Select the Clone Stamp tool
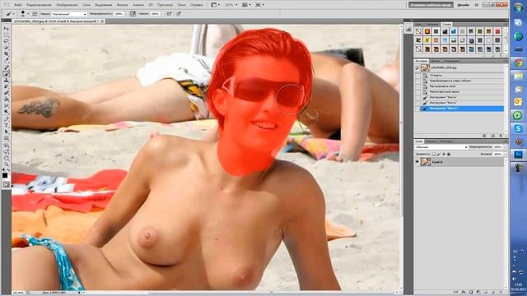Viewport: 527px width, 296px height. 7,81
